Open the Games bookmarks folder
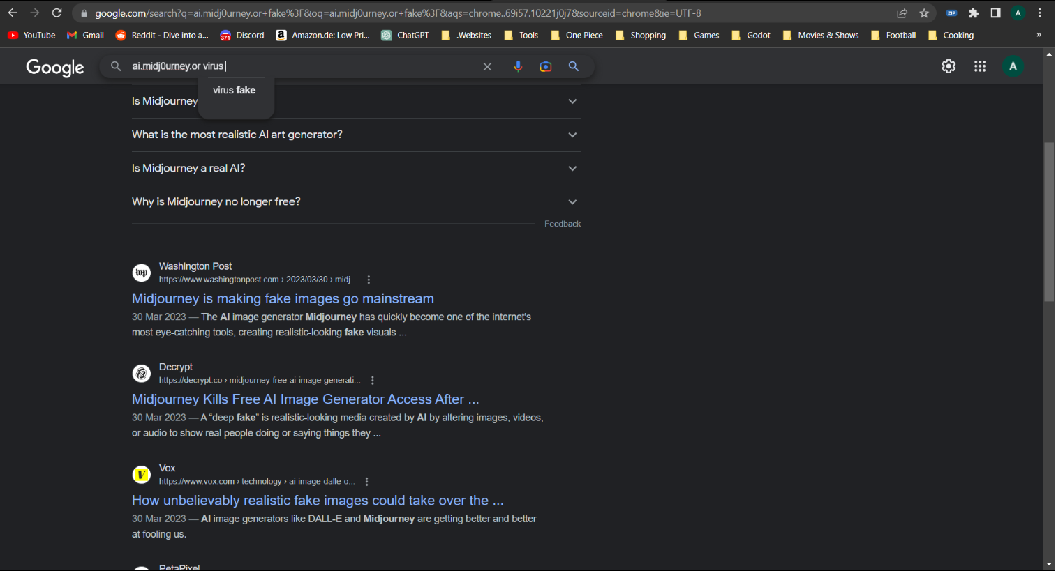The width and height of the screenshot is (1056, 571). click(699, 36)
